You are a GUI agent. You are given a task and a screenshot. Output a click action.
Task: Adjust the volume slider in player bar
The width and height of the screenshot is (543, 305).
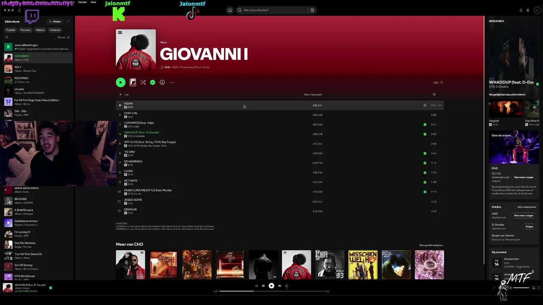tap(521, 288)
